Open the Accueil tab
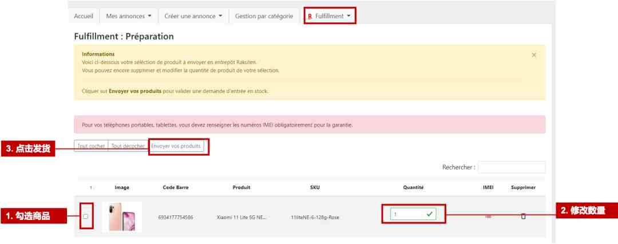Viewport: 618px width, 244px height. [84, 16]
